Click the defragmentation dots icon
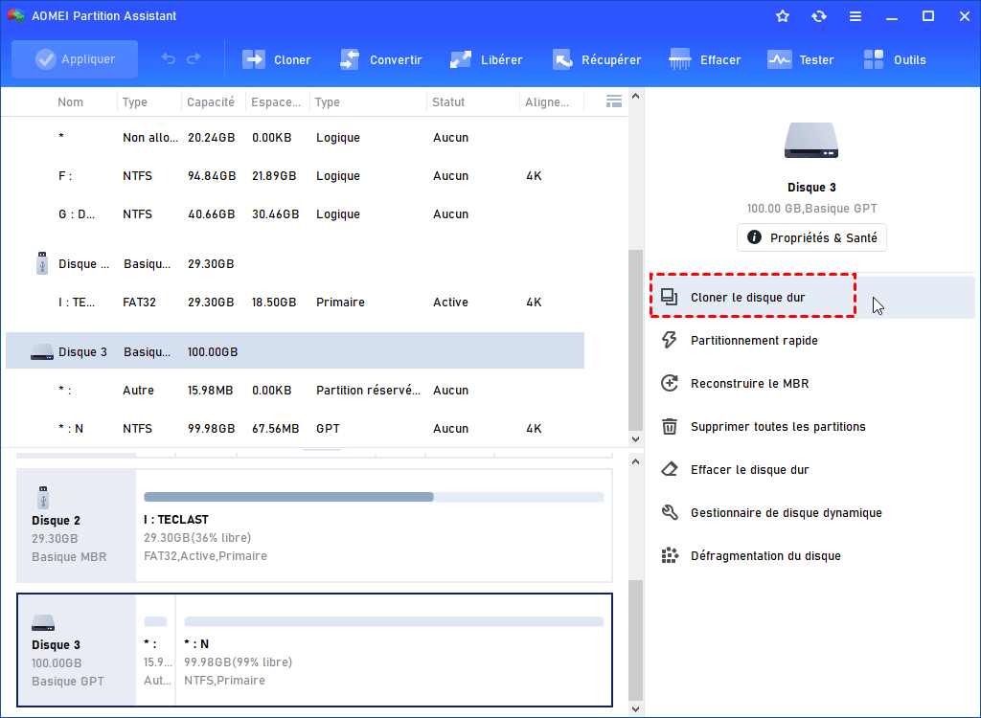The height and width of the screenshot is (718, 981). click(x=670, y=555)
